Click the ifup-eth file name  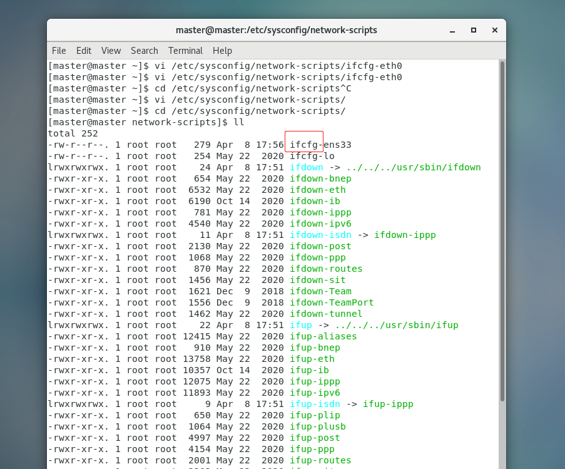pos(312,359)
